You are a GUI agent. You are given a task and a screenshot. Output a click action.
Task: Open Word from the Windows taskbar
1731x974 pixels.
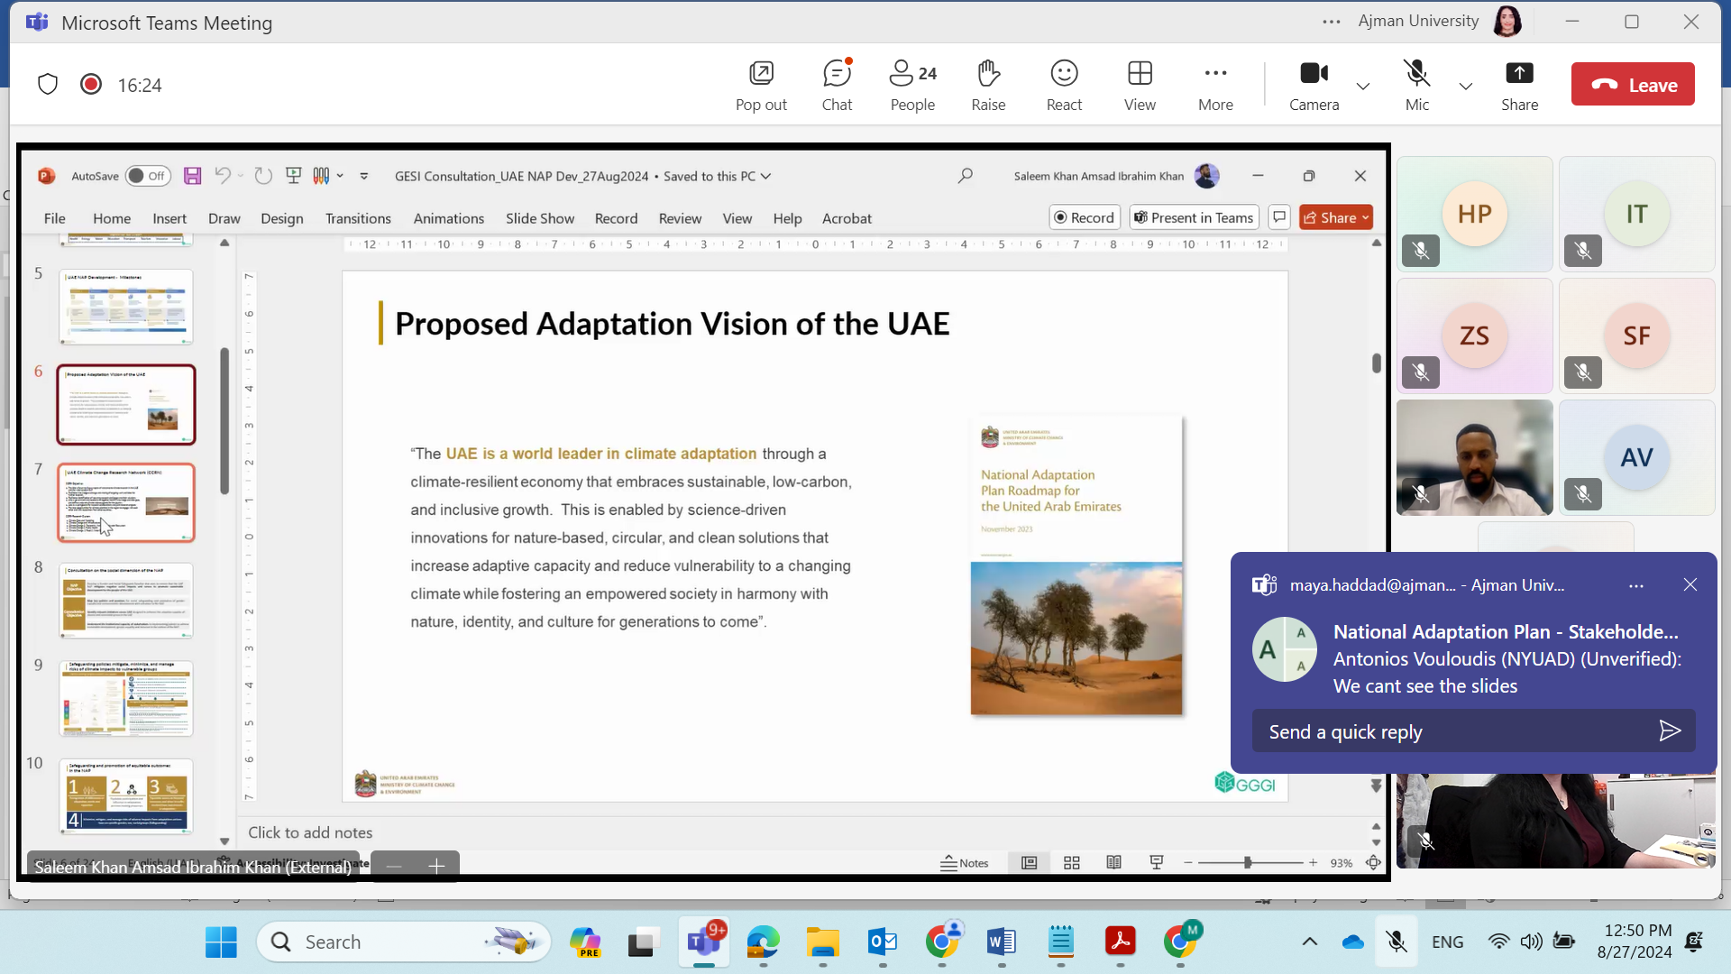(x=1001, y=942)
